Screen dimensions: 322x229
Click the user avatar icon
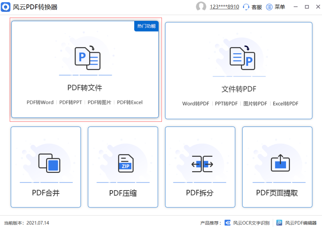coord(201,6)
